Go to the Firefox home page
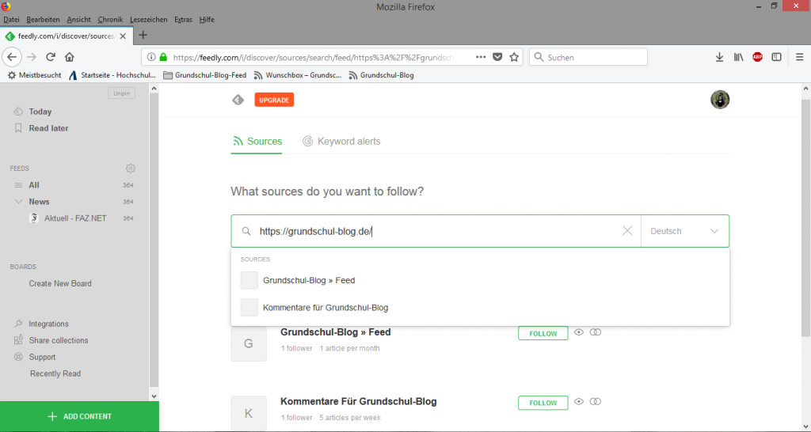Screen dimensions: 811x432 tap(70, 57)
